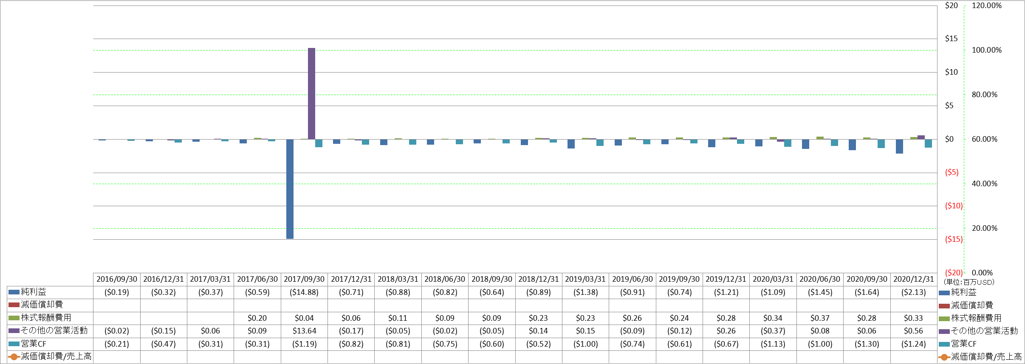Click the 営業CF value ($1.19)
Viewport: 1025px width, 364px height.
[304, 344]
